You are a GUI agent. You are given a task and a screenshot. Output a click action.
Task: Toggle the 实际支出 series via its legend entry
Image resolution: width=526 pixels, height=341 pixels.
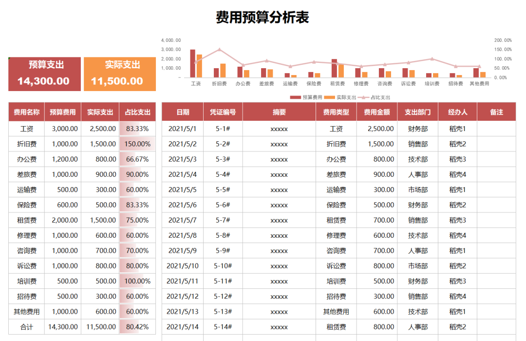[346, 97]
